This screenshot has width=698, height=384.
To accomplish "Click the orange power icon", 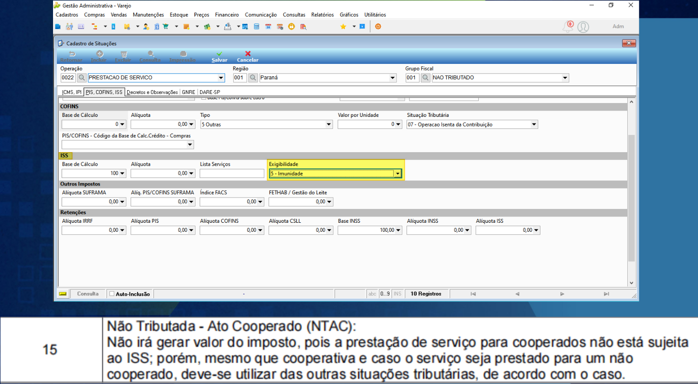I will 378,27.
